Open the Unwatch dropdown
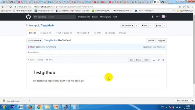Viewport: 195px width, 110px height. tap(127, 26)
